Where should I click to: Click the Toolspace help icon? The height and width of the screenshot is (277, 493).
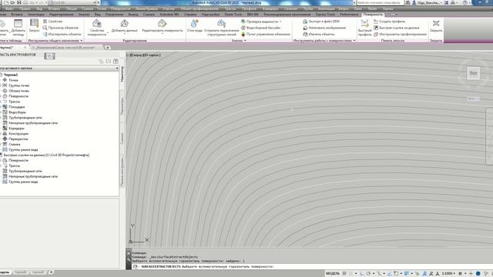[x=116, y=62]
